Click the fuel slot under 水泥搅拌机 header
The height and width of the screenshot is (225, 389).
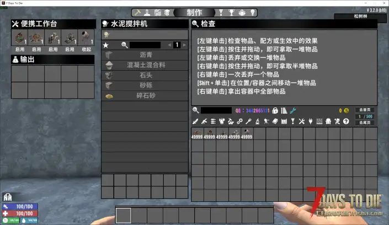tap(107, 35)
